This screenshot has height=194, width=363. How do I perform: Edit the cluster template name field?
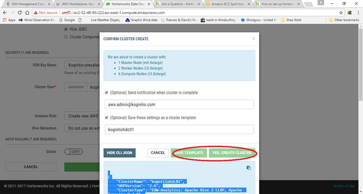(179, 129)
